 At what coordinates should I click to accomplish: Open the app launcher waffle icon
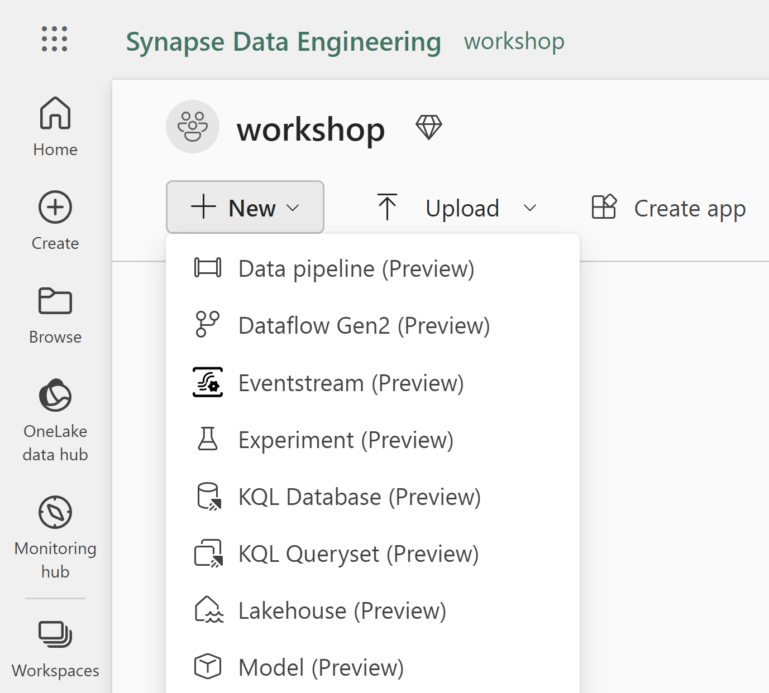55,39
